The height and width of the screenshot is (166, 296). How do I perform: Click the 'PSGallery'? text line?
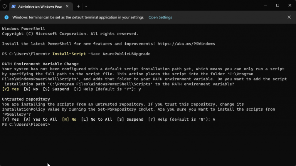(x=16, y=114)
